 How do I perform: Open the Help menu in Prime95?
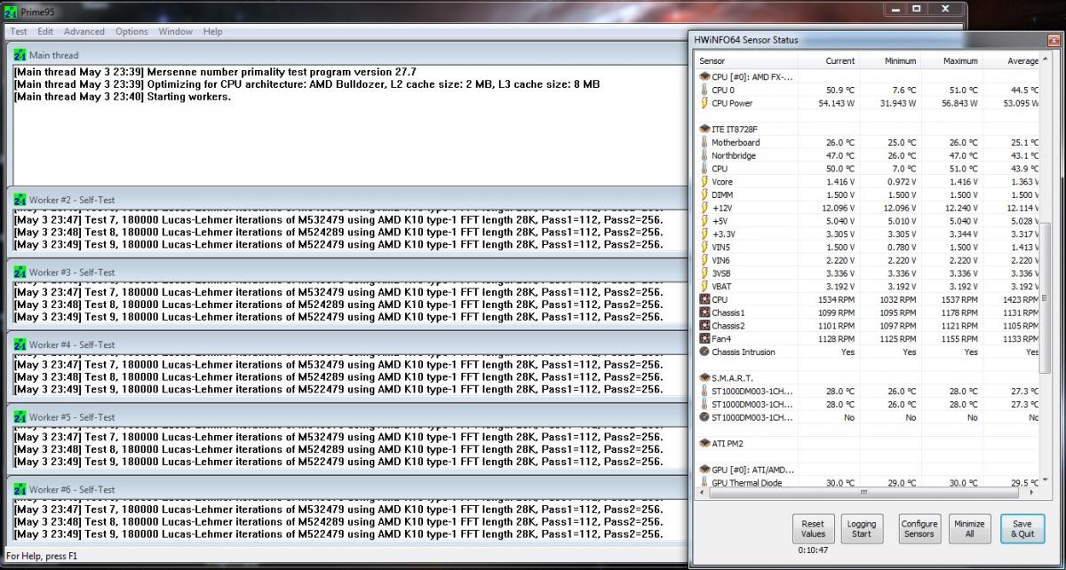click(213, 31)
